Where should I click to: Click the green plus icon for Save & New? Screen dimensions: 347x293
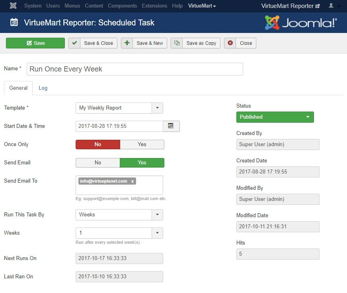coord(127,43)
